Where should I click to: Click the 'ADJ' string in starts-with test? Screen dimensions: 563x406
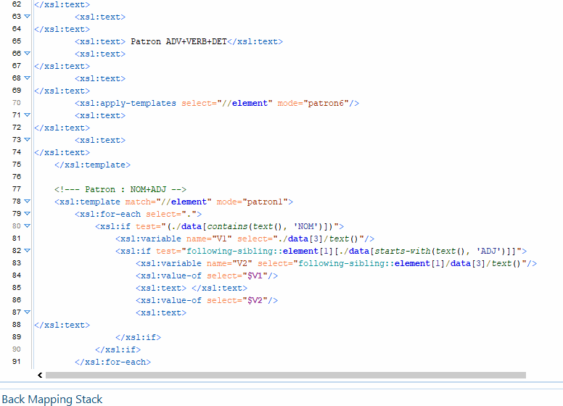click(x=489, y=251)
